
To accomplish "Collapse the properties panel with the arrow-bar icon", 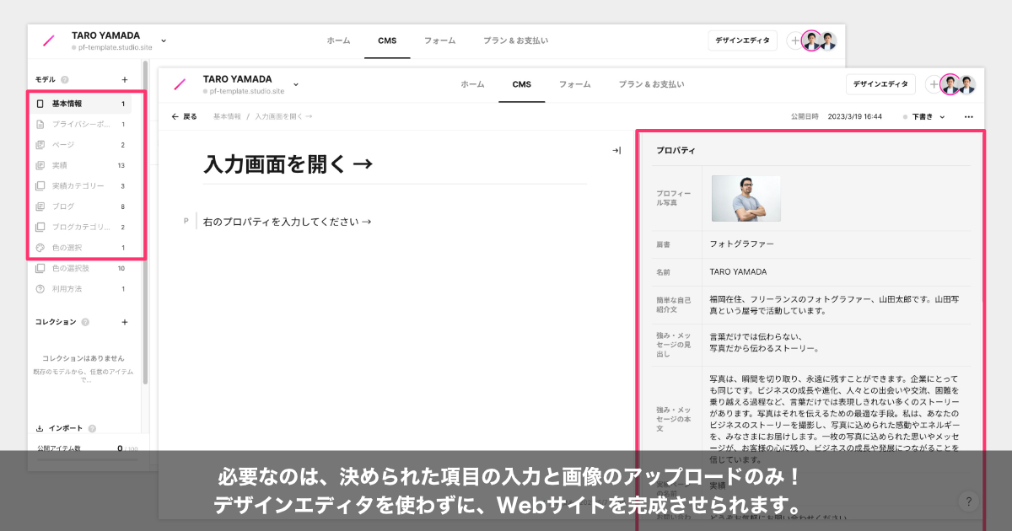I will pyautogui.click(x=616, y=151).
